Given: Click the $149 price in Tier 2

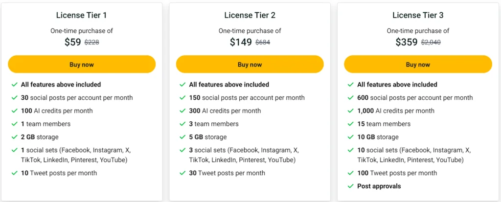Looking at the screenshot, I should tap(241, 42).
